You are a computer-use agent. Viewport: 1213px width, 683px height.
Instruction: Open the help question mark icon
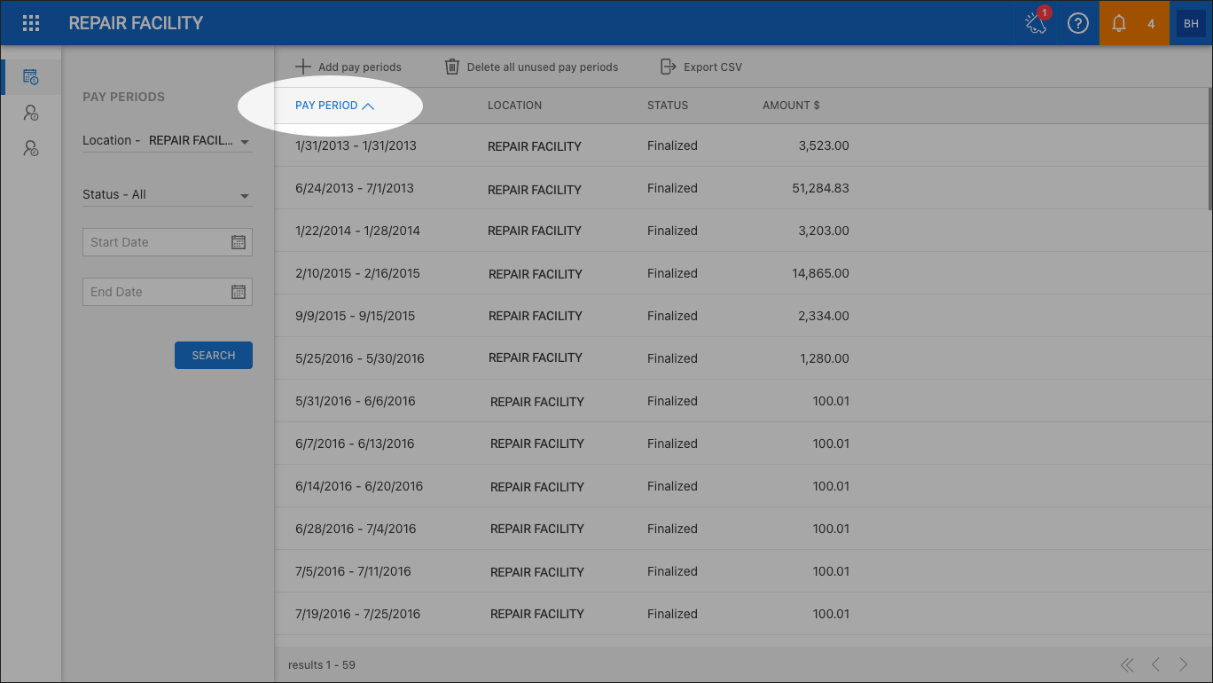click(1077, 24)
